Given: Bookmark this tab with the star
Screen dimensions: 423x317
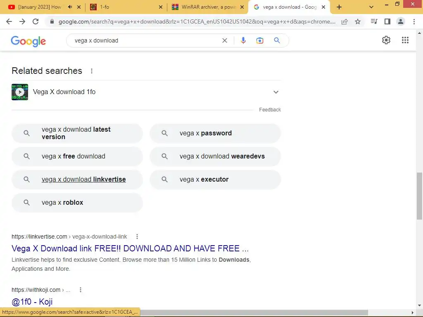Looking at the screenshot, I should [358, 21].
